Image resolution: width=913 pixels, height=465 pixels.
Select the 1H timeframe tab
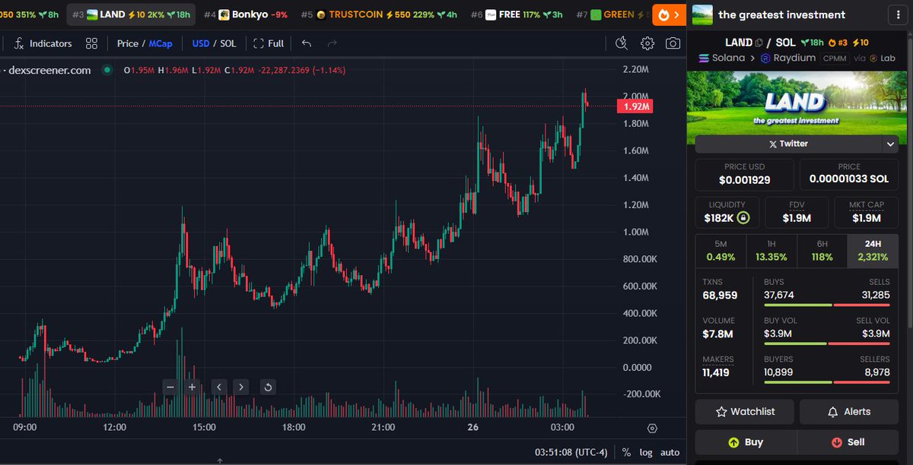(x=771, y=251)
